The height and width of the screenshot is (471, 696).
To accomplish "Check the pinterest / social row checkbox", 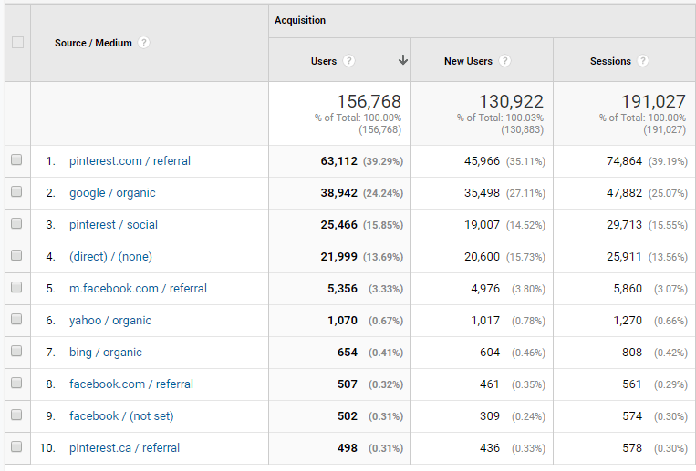I will [x=16, y=223].
